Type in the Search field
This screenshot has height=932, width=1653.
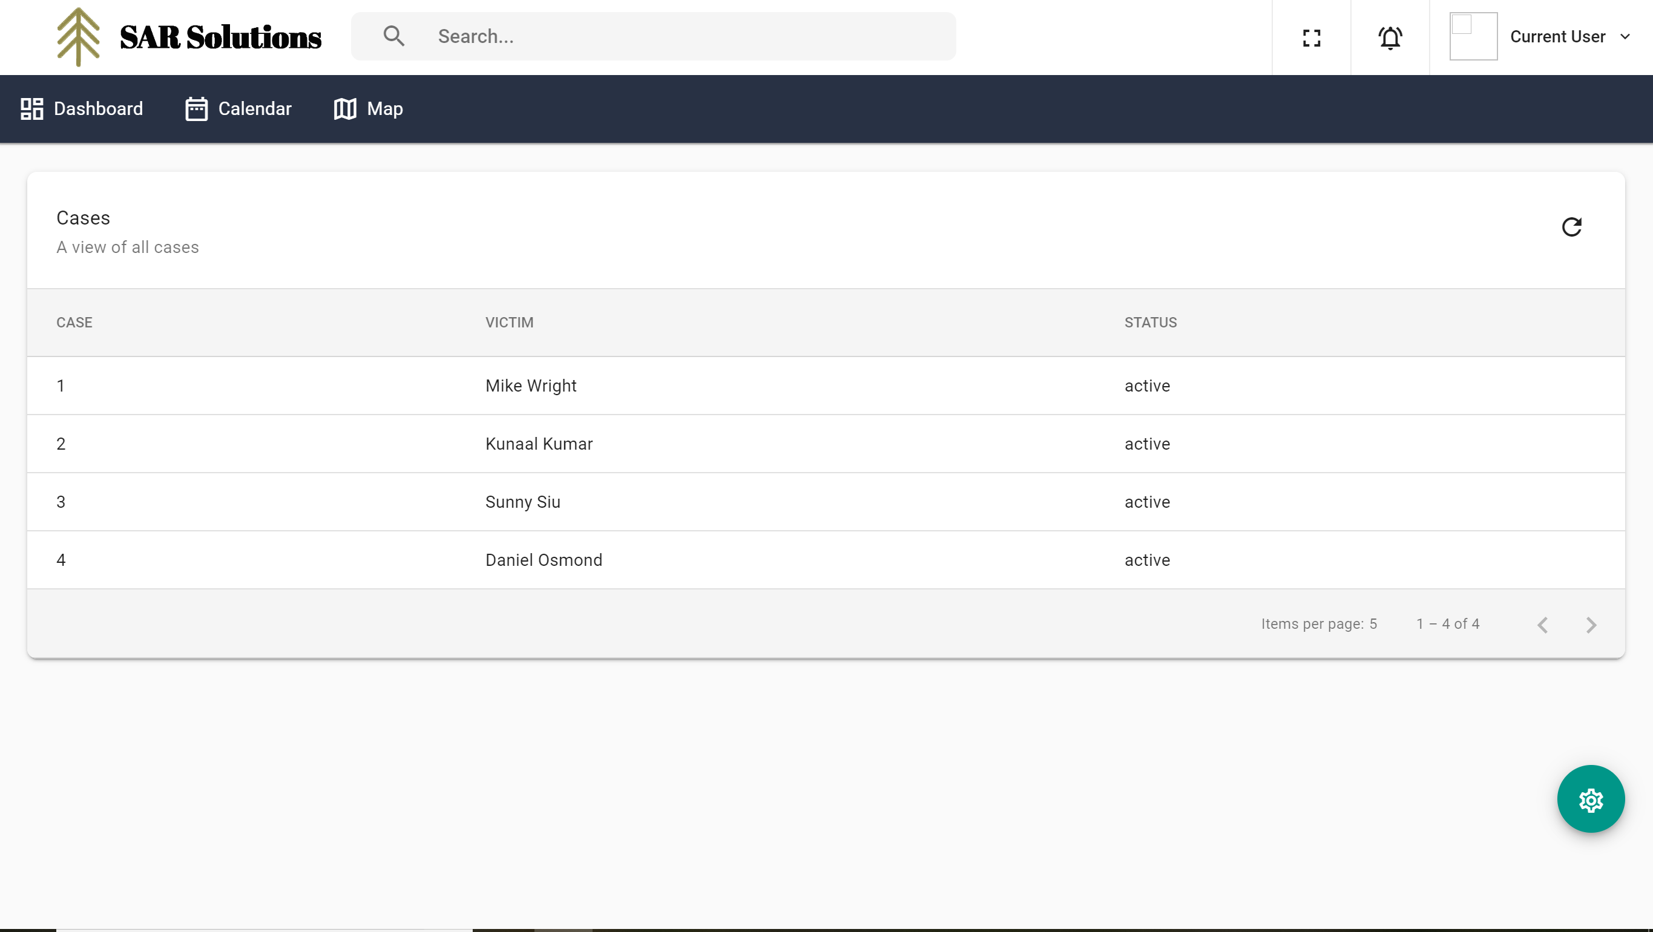click(686, 36)
